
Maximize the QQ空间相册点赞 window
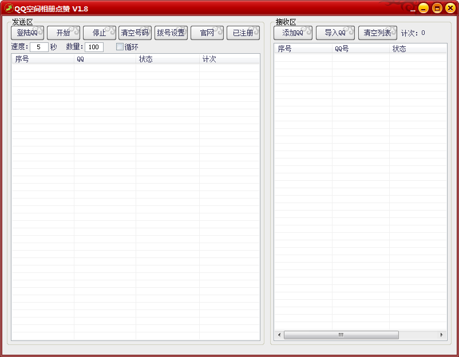(x=437, y=8)
